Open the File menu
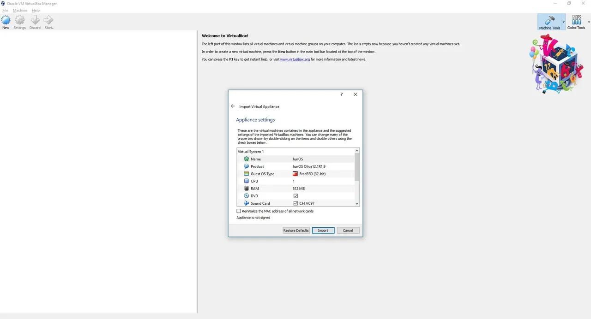The image size is (591, 319). pyautogui.click(x=6, y=10)
